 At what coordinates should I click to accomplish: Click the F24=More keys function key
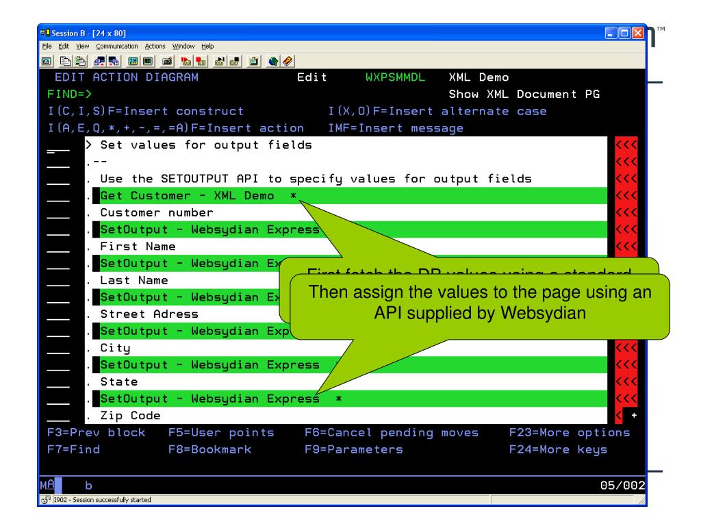click(558, 449)
